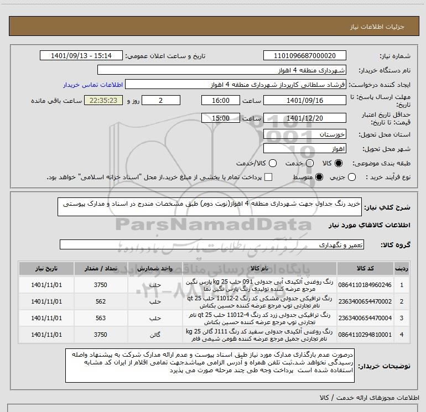426x412 pixels.
Task: Click the اطلاعات کالاهای مورد نیاز heading
Action: click(370, 225)
